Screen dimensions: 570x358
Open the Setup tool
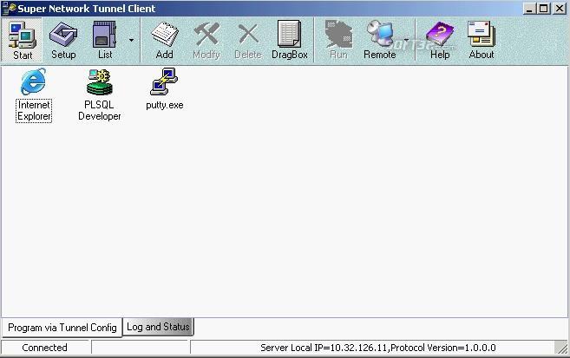[x=63, y=40]
